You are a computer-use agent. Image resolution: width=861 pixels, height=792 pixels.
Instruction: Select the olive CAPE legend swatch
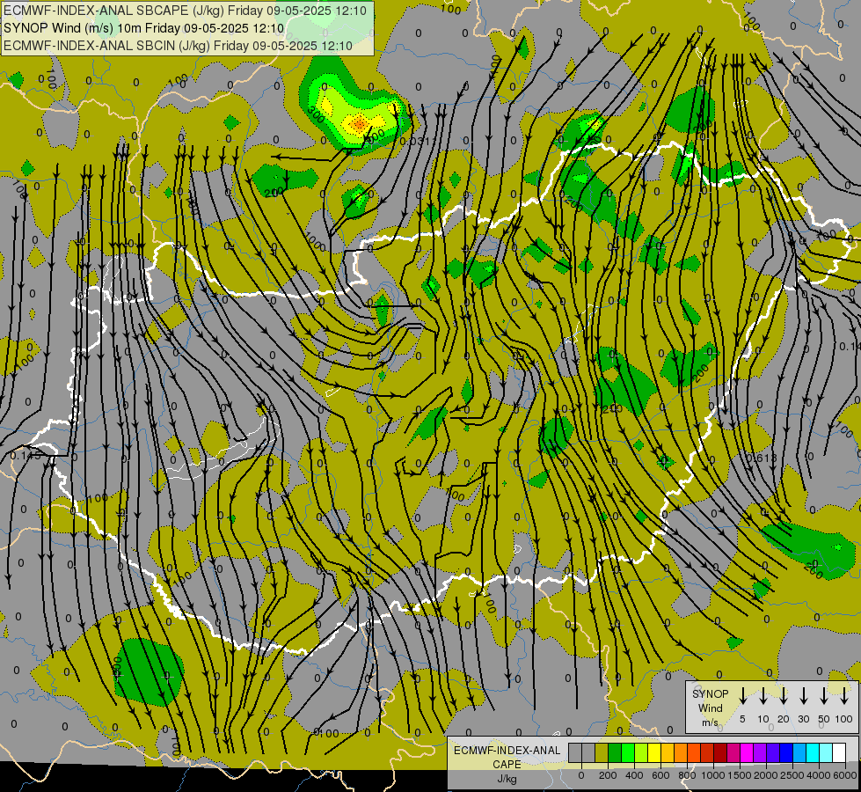[602, 752]
